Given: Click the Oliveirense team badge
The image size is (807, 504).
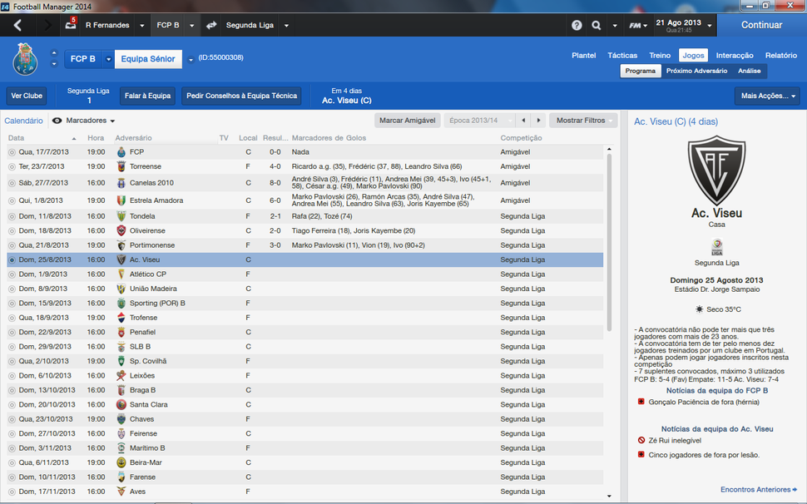Looking at the screenshot, I should click(x=121, y=231).
